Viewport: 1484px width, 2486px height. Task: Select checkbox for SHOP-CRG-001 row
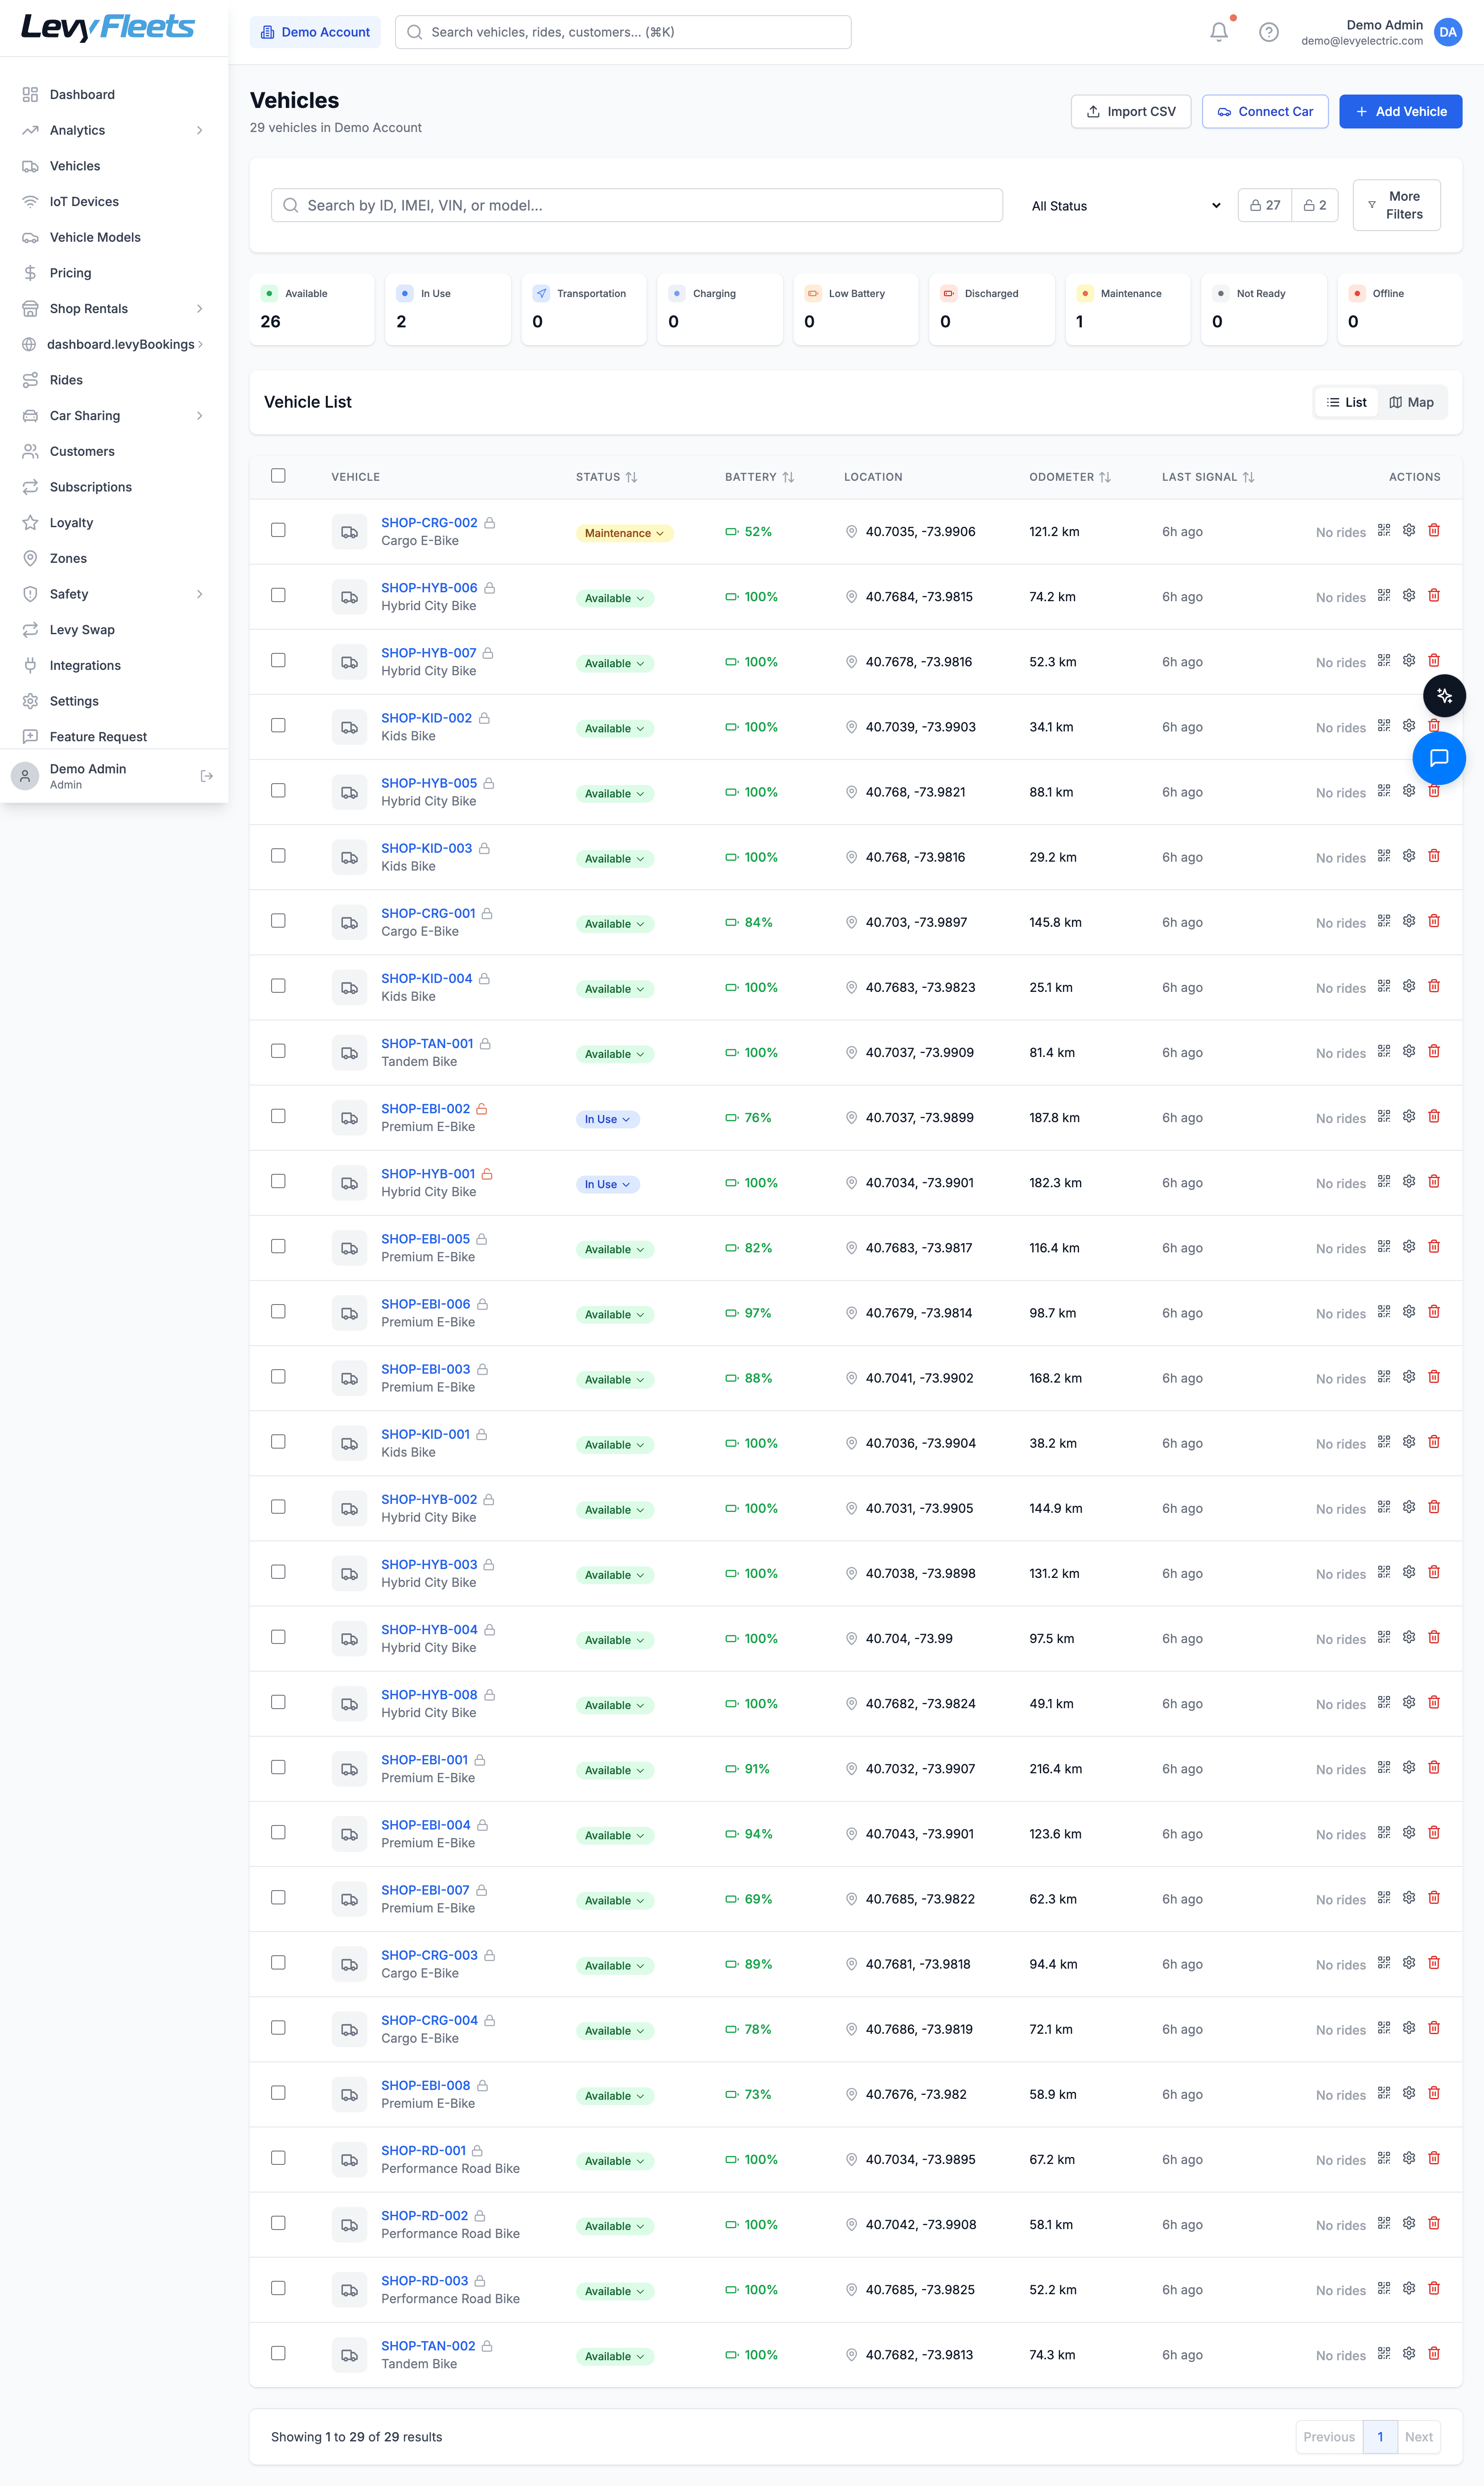278,920
